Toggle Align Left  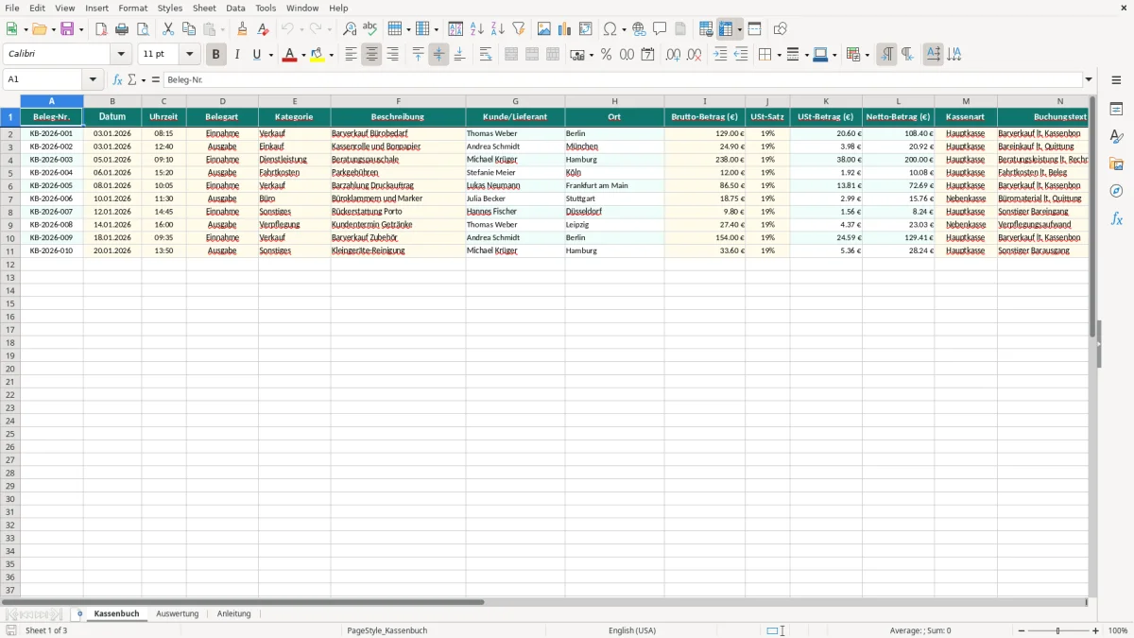click(x=352, y=55)
